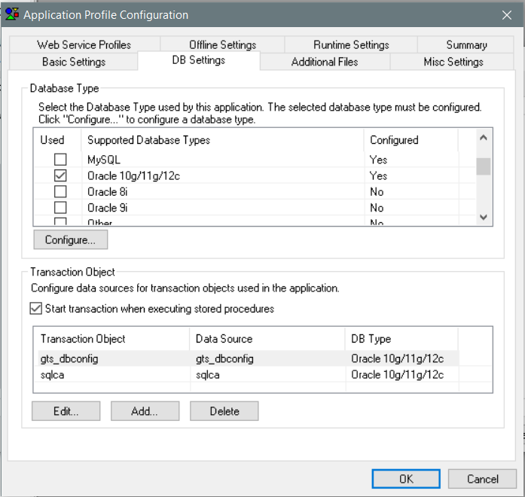Open the Offline Settings tab
Image resolution: width=525 pixels, height=497 pixels.
(222, 45)
